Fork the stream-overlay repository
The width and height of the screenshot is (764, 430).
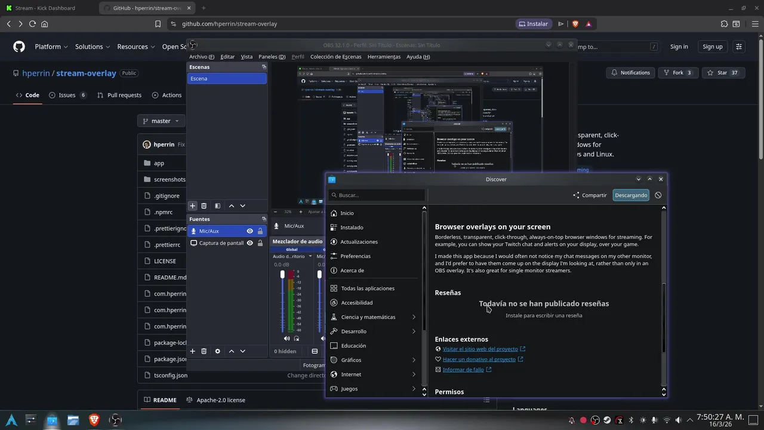pyautogui.click(x=677, y=73)
